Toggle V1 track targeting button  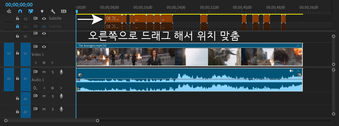tap(25, 54)
